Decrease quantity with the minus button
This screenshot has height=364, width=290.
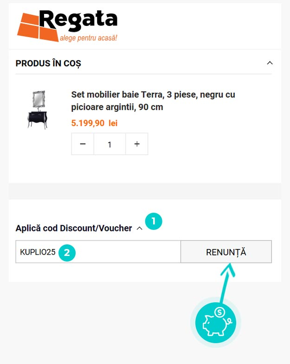point(83,144)
